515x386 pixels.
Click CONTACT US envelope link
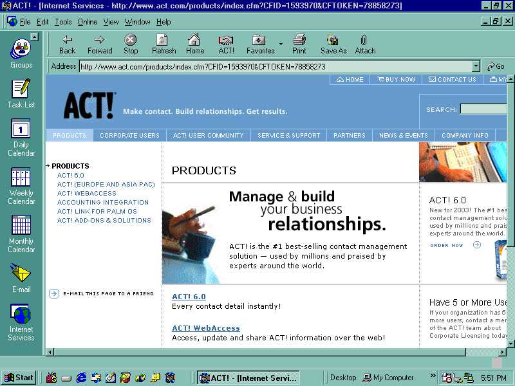(453, 79)
